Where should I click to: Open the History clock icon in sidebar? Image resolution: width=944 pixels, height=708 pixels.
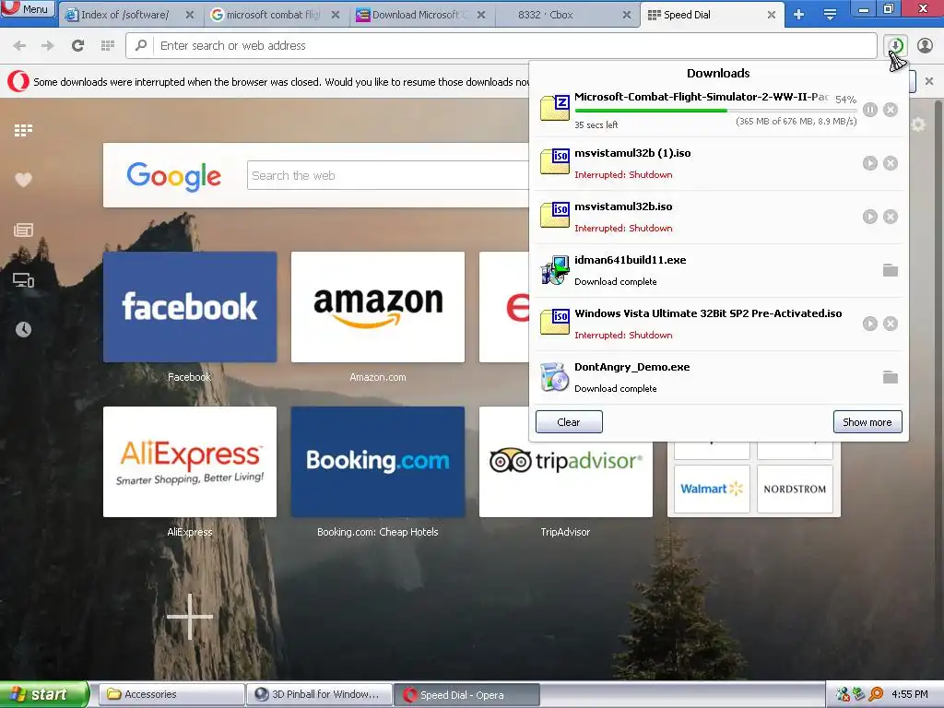(x=23, y=329)
